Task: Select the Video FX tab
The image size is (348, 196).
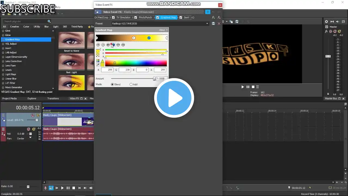Action: [x=74, y=99]
